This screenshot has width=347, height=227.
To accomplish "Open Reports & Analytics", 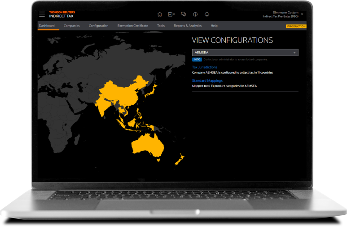I will point(188,26).
